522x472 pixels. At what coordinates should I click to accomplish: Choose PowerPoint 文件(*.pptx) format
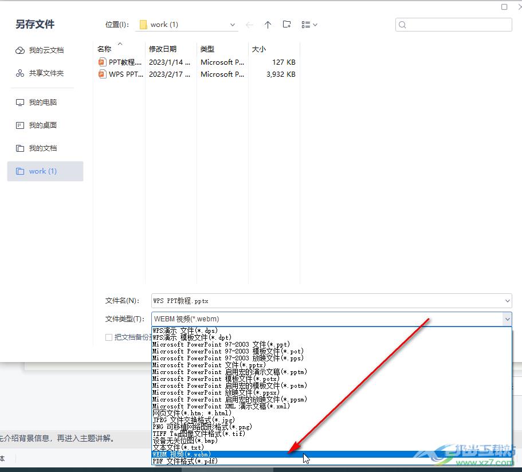tap(332, 365)
